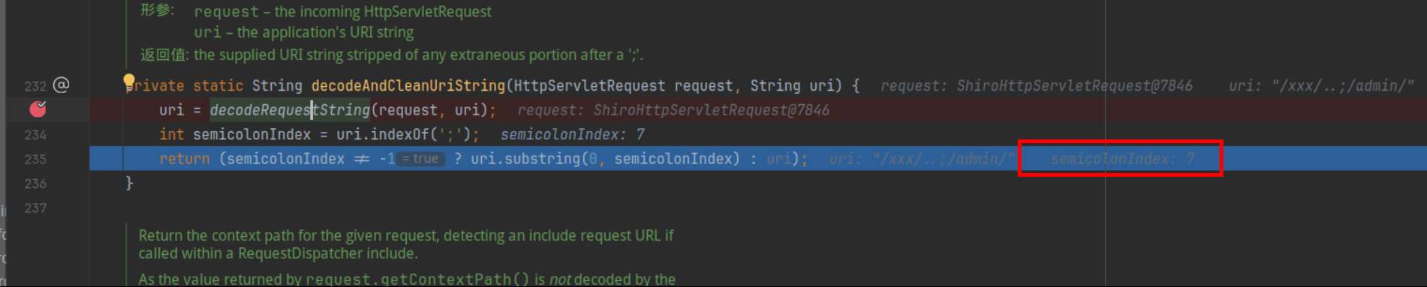Click the '= true' inline debugger hint

tap(421, 159)
